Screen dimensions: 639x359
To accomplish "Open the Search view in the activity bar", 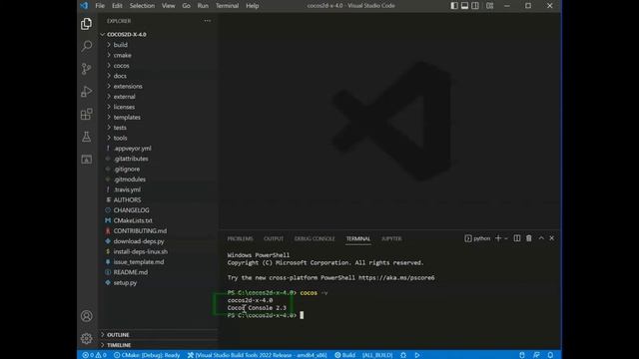I will point(86,46).
